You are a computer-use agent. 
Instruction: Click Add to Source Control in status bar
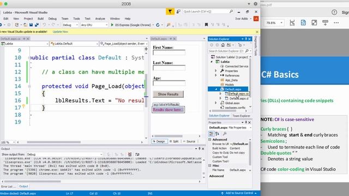pyautogui.click(x=239, y=193)
